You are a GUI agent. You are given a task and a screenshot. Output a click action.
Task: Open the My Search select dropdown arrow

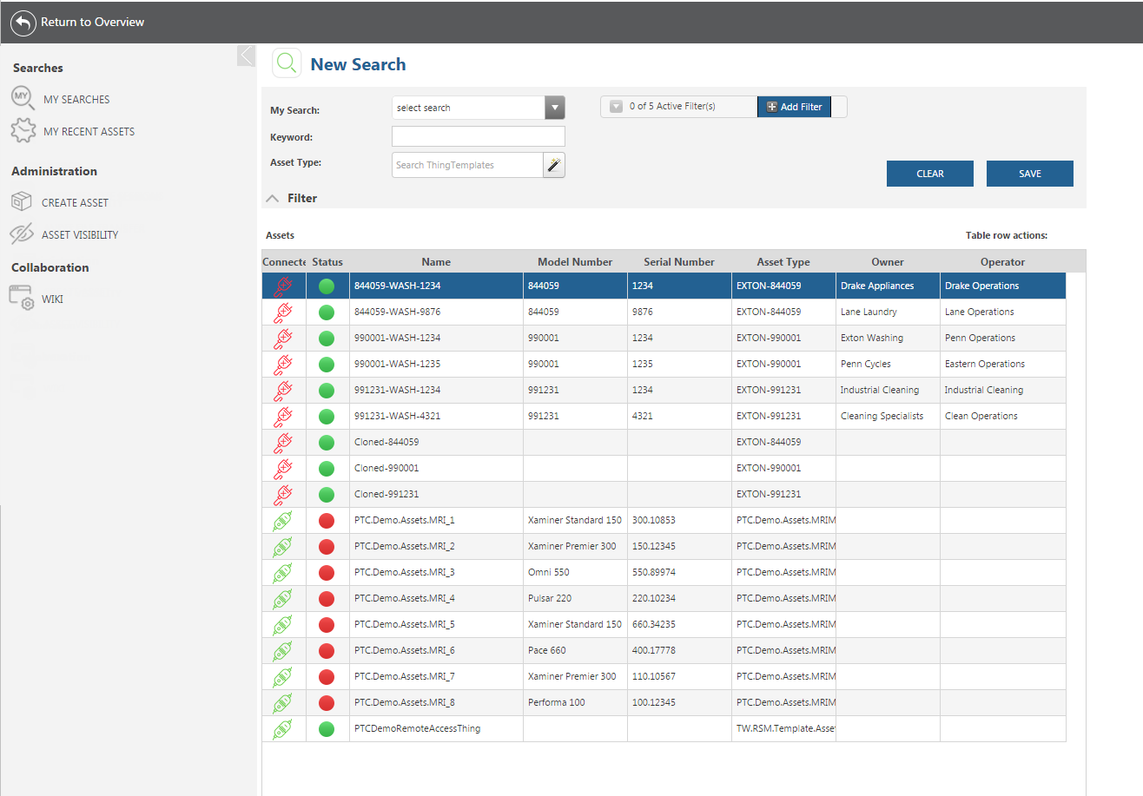click(555, 108)
